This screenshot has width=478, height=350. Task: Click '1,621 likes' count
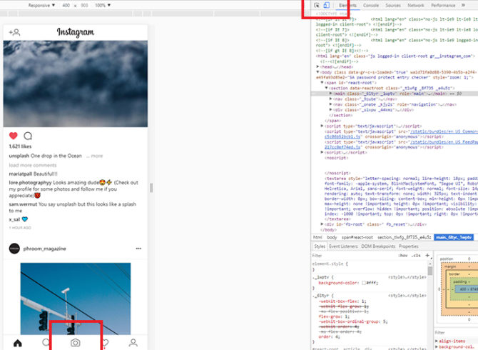point(20,146)
